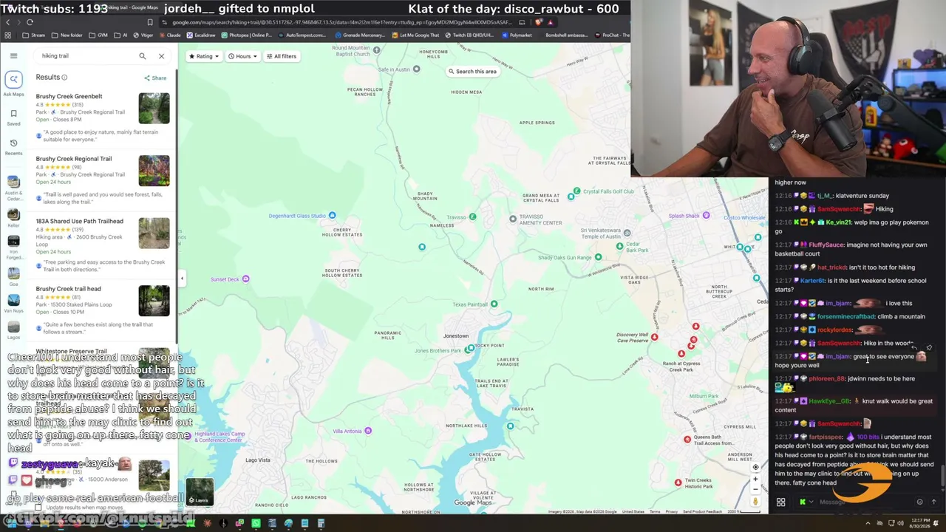Click the Degenhardt Glass Studio pin

(x=332, y=216)
